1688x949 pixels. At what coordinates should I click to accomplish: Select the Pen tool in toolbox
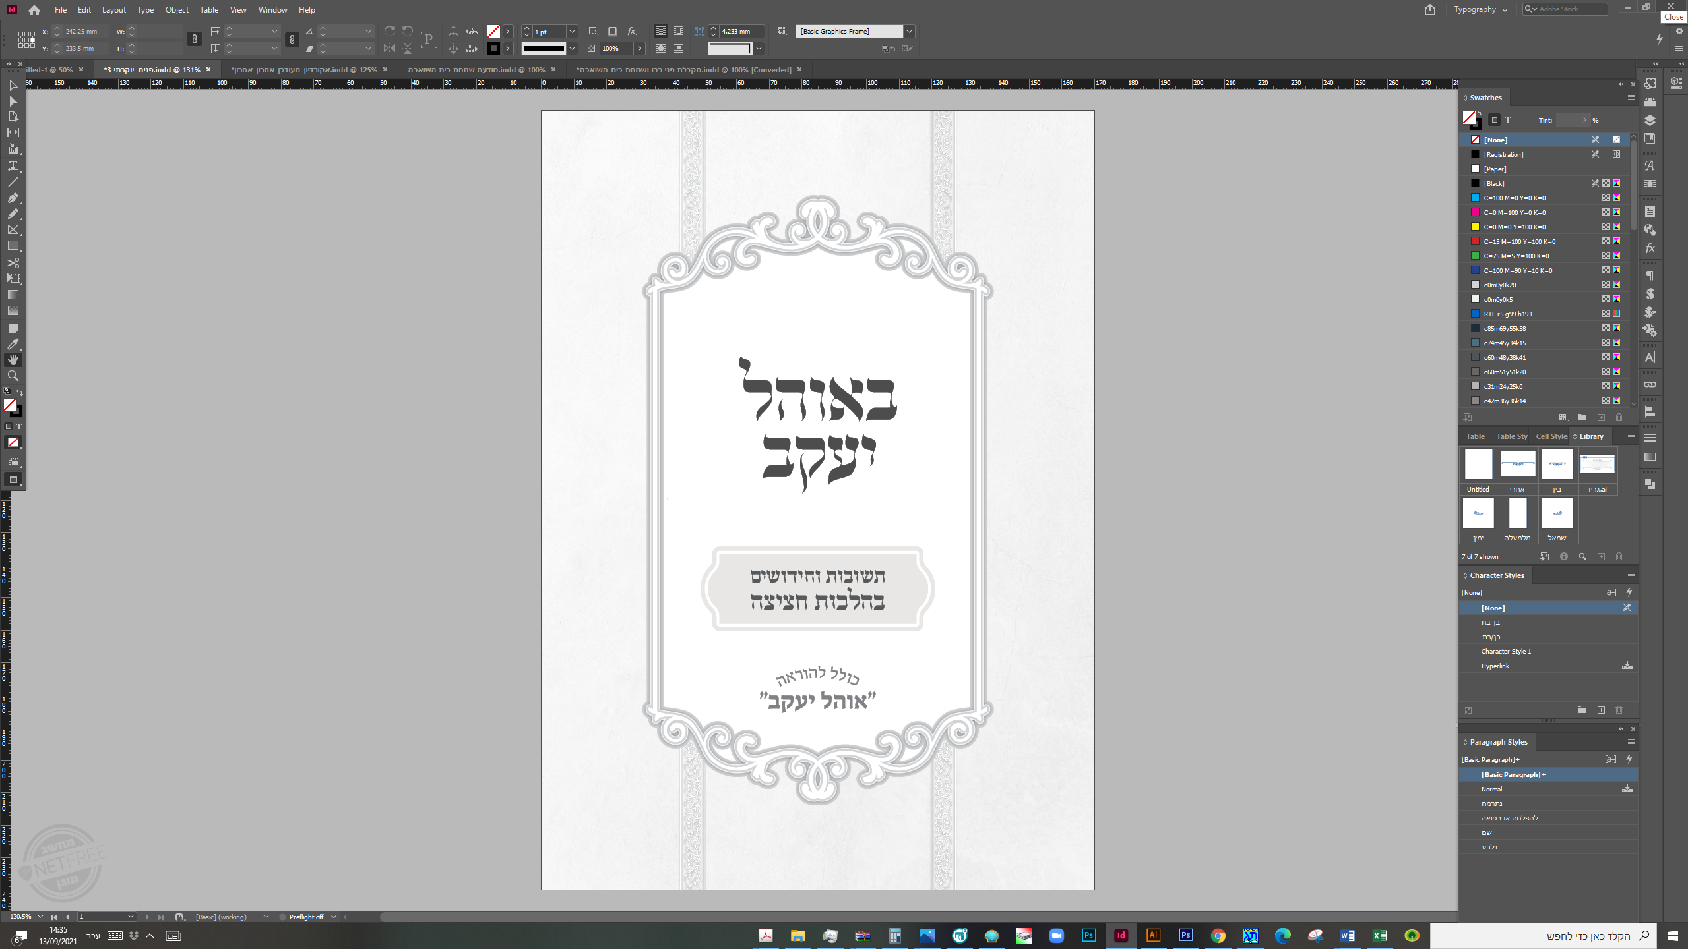[x=13, y=198]
